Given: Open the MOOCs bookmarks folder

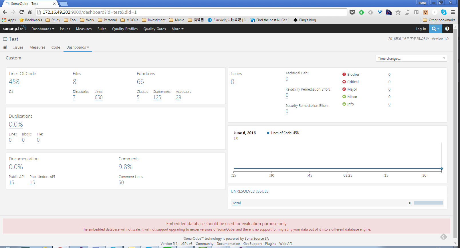Looking at the screenshot, I should pyautogui.click(x=129, y=20).
